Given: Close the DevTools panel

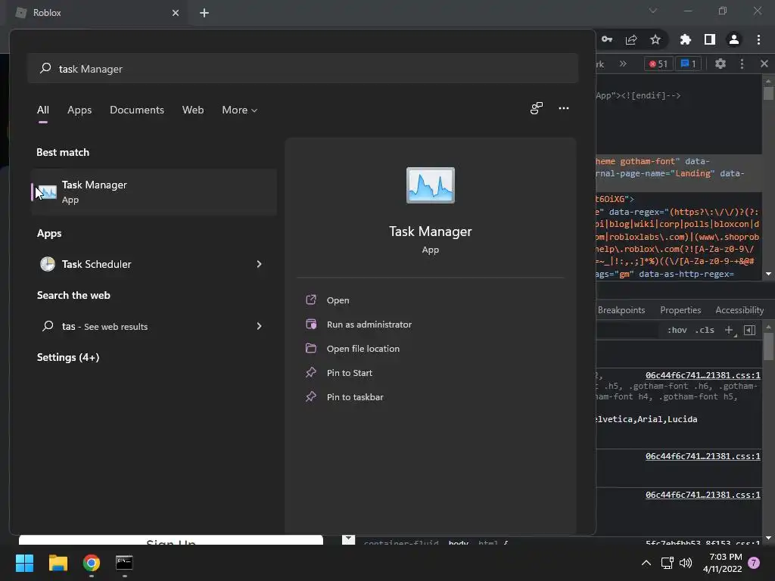Looking at the screenshot, I should pos(764,64).
